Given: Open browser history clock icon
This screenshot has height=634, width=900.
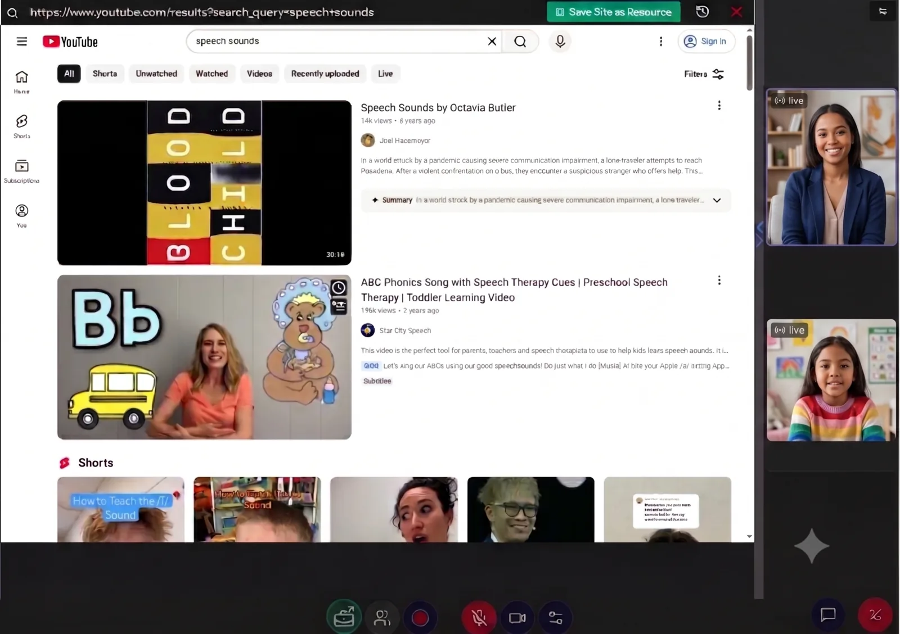Looking at the screenshot, I should point(702,12).
